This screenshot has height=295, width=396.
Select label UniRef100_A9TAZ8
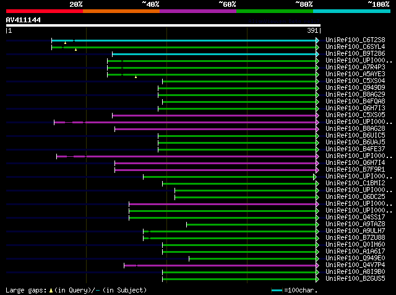coord(355,224)
